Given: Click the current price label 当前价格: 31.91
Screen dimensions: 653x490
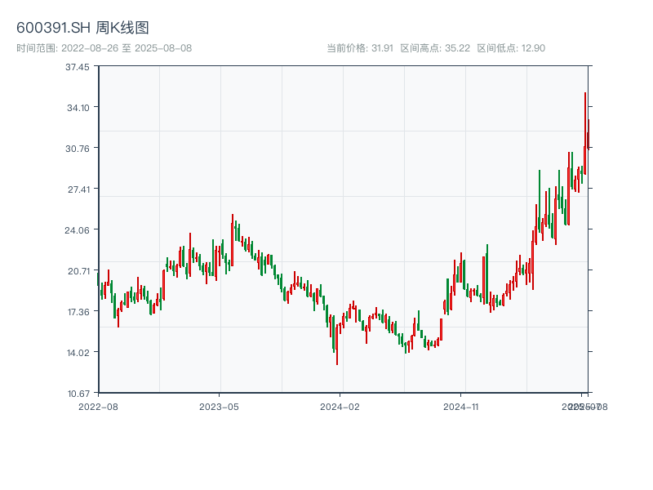Looking at the screenshot, I should point(360,48).
